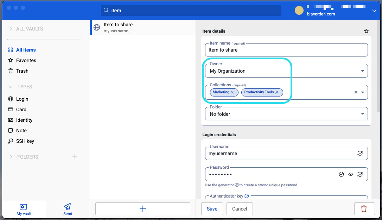Image resolution: width=382 pixels, height=220 pixels.
Task: Open Authenticator key help icon
Action: click(x=247, y=196)
